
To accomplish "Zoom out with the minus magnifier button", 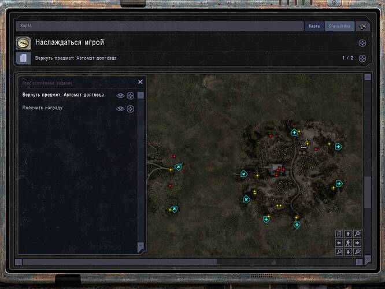I will [x=339, y=252].
